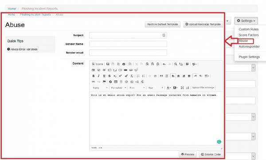Image resolution: width=266 pixels, height=160 pixels.
Task: Click the Find magnifier icon
Action: pos(176,64)
